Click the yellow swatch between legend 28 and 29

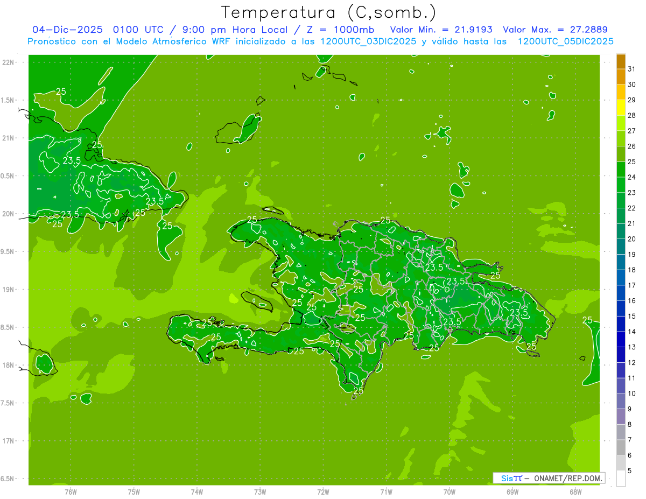(621, 108)
